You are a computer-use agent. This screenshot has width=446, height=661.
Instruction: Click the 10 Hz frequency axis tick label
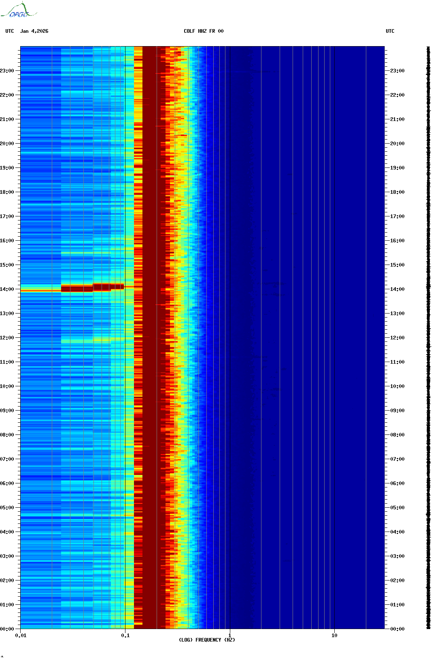tap(334, 636)
